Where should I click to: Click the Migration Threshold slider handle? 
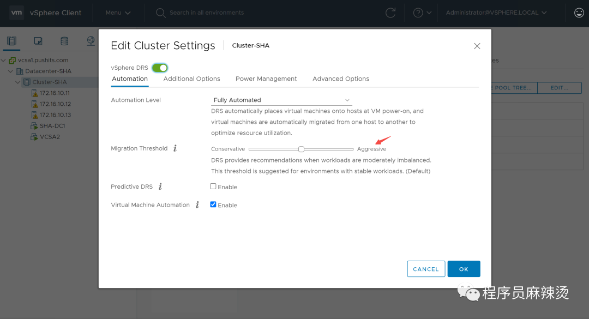[301, 149]
